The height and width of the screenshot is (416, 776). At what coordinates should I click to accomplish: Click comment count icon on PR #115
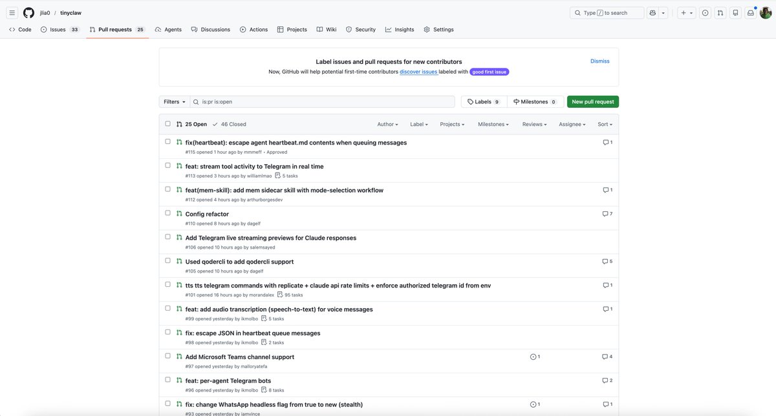pos(606,143)
